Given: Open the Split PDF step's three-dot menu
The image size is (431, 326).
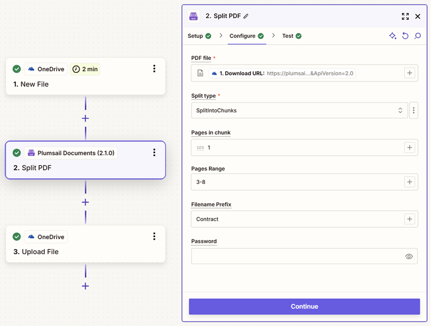Looking at the screenshot, I should (x=154, y=153).
